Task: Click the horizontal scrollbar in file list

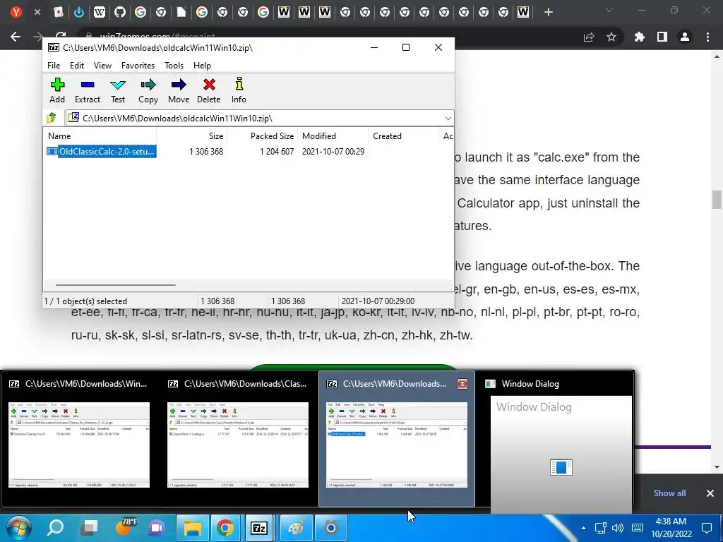Action: [x=115, y=285]
